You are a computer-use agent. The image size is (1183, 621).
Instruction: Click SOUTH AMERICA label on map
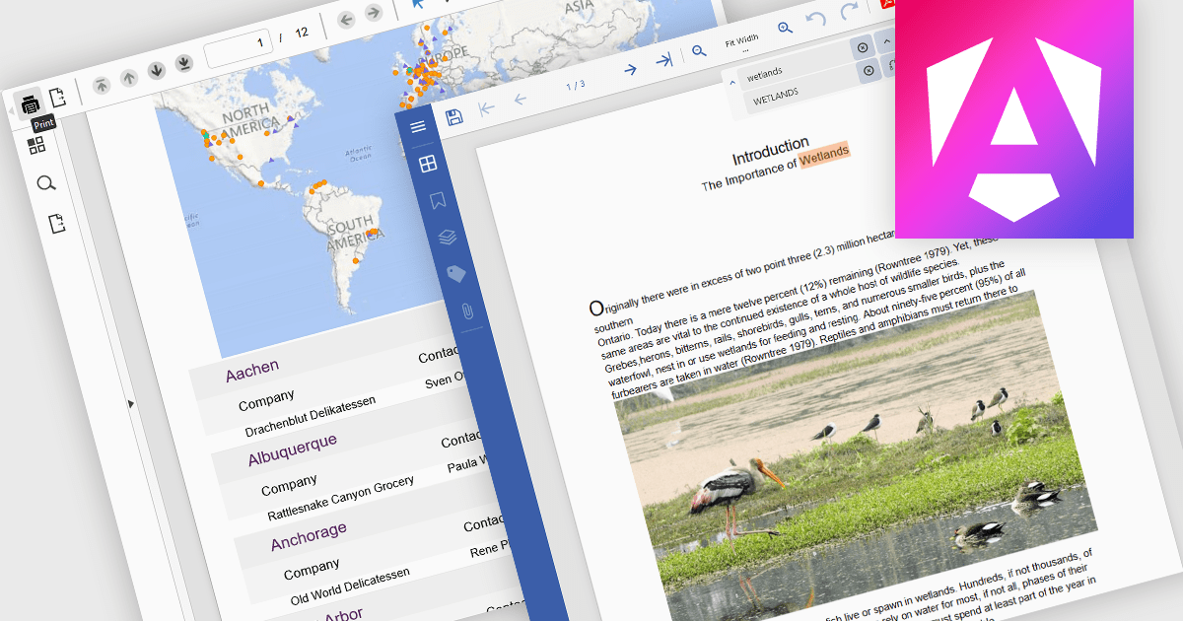coord(353,232)
